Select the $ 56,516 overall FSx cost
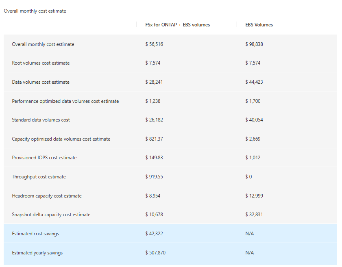This screenshot has height=267, width=342. click(154, 44)
